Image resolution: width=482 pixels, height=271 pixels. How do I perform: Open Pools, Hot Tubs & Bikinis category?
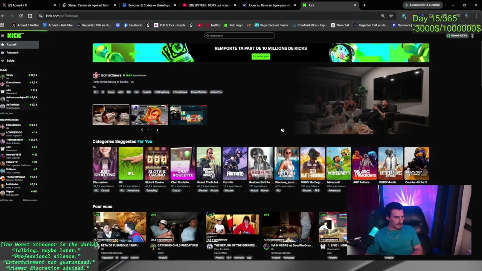pyautogui.click(x=287, y=163)
